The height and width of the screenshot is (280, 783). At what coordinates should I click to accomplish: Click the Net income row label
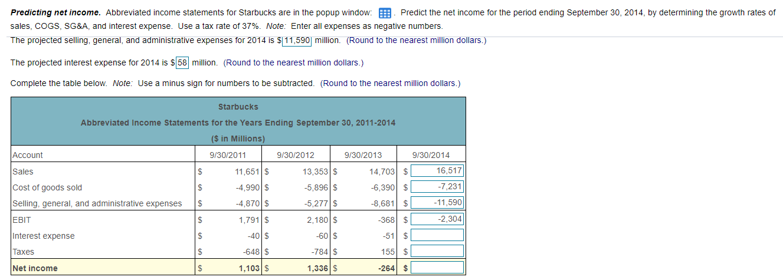35,268
